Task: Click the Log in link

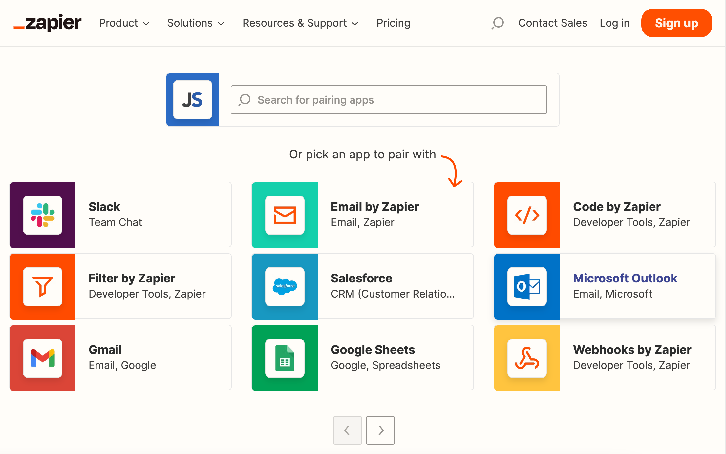Action: 614,23
